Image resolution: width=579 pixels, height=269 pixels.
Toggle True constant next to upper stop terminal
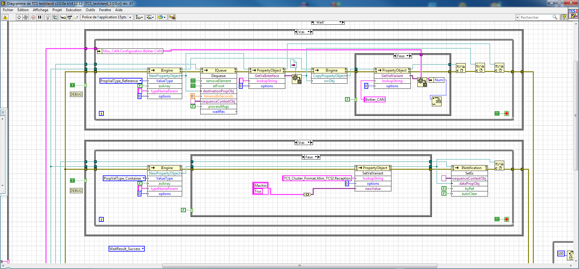[x=497, y=113]
